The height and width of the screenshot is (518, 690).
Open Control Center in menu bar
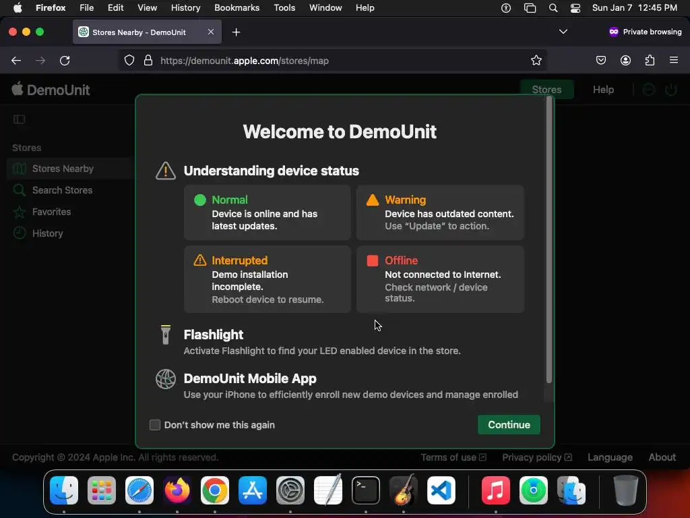[x=575, y=8]
